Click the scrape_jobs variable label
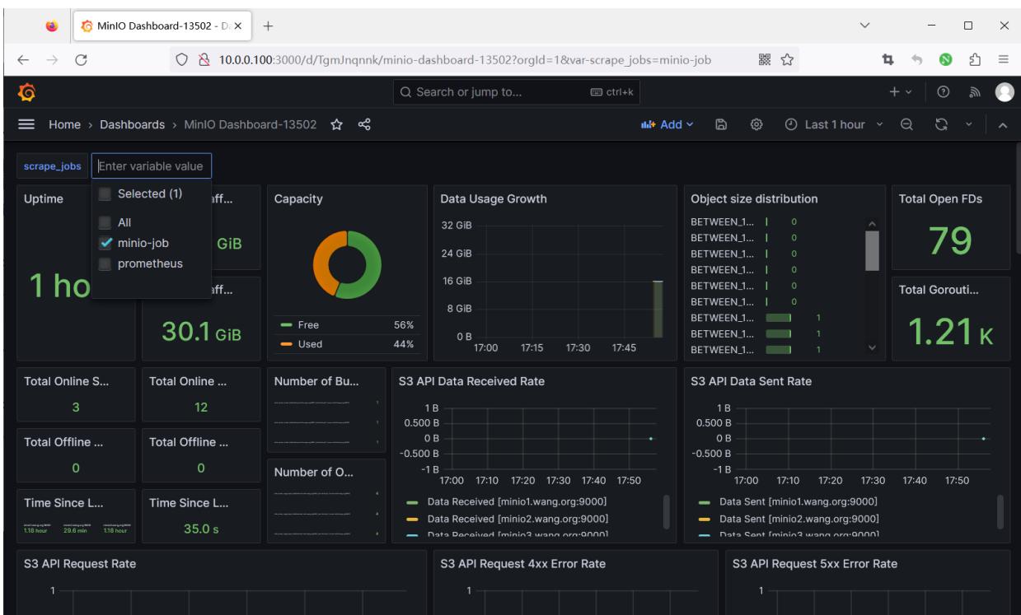The height and width of the screenshot is (615, 1021). [53, 165]
